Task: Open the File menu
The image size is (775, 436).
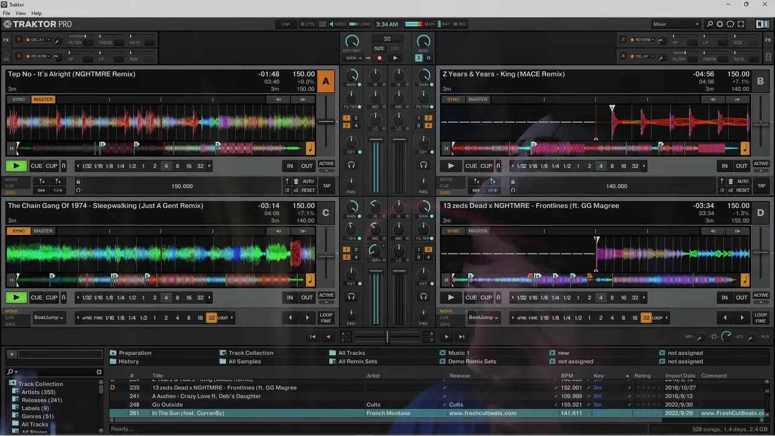Action: tap(7, 13)
